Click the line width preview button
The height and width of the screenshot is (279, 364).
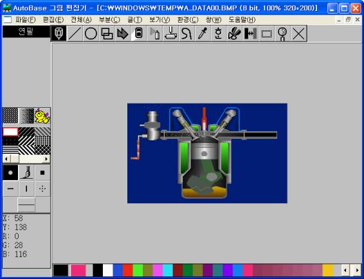tap(26, 204)
